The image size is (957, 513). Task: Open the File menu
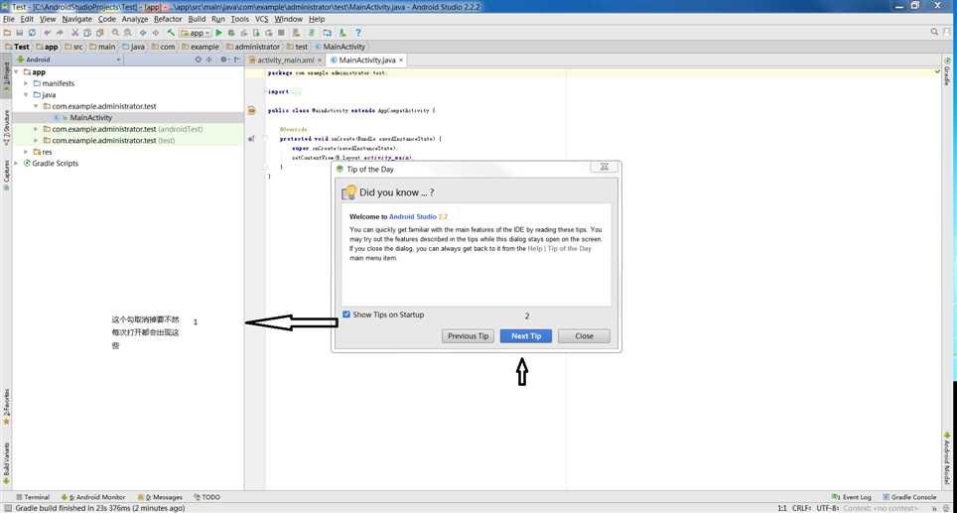pyautogui.click(x=9, y=19)
